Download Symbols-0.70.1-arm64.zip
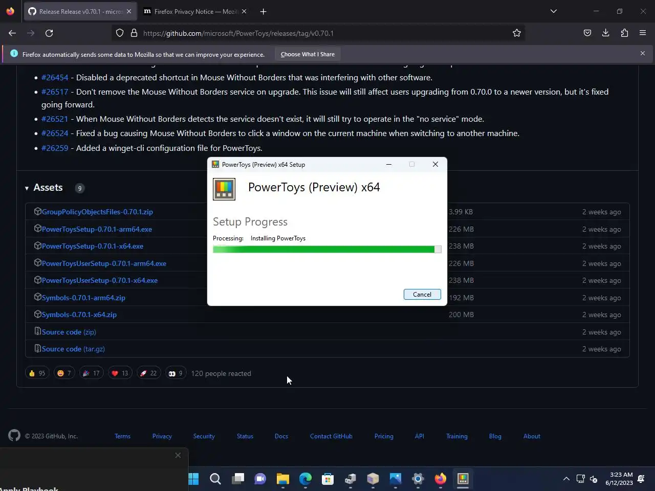The image size is (655, 491). click(x=83, y=298)
